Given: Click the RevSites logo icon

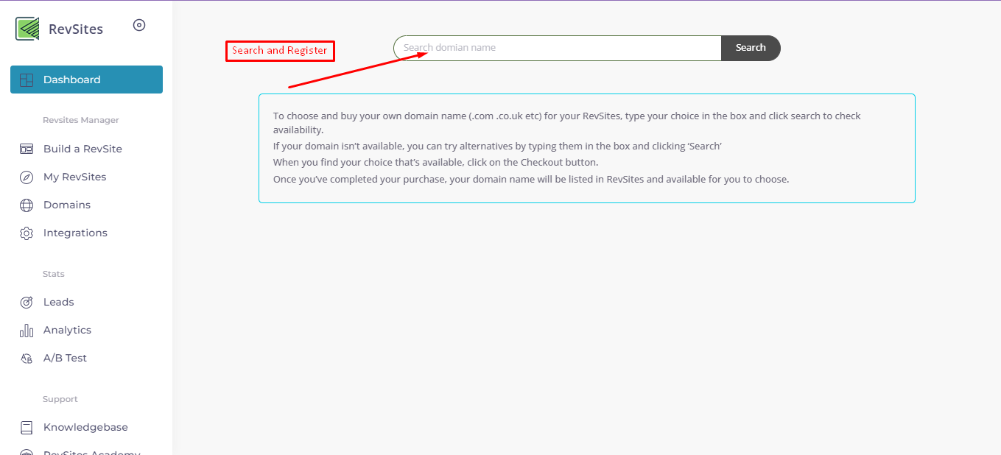Looking at the screenshot, I should [x=27, y=29].
